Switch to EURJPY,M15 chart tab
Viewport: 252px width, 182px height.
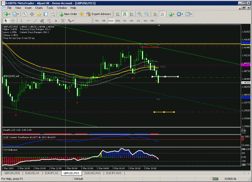tap(114, 173)
